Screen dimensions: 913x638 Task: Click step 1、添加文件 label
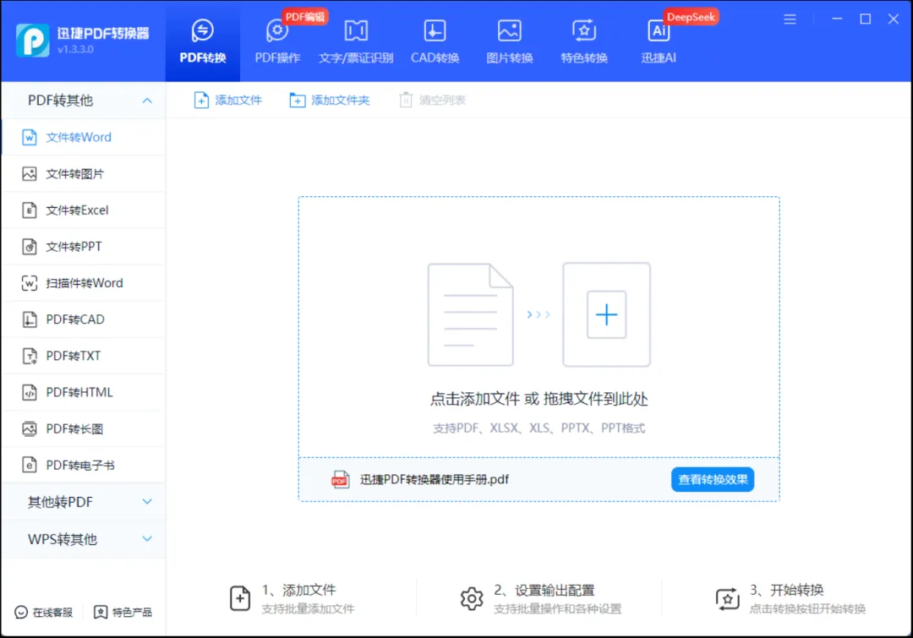(298, 591)
